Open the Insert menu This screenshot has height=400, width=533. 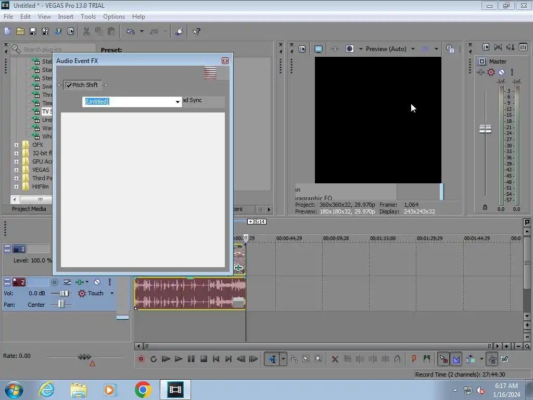coord(66,16)
